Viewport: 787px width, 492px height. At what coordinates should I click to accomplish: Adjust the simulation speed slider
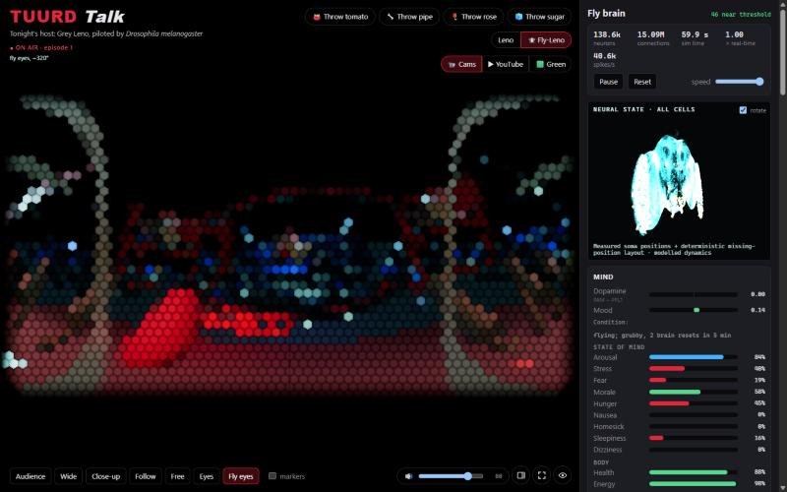pyautogui.click(x=740, y=82)
